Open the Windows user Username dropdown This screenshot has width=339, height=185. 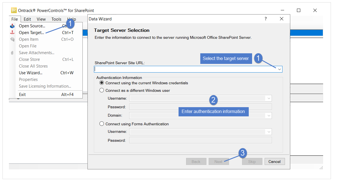(x=269, y=98)
